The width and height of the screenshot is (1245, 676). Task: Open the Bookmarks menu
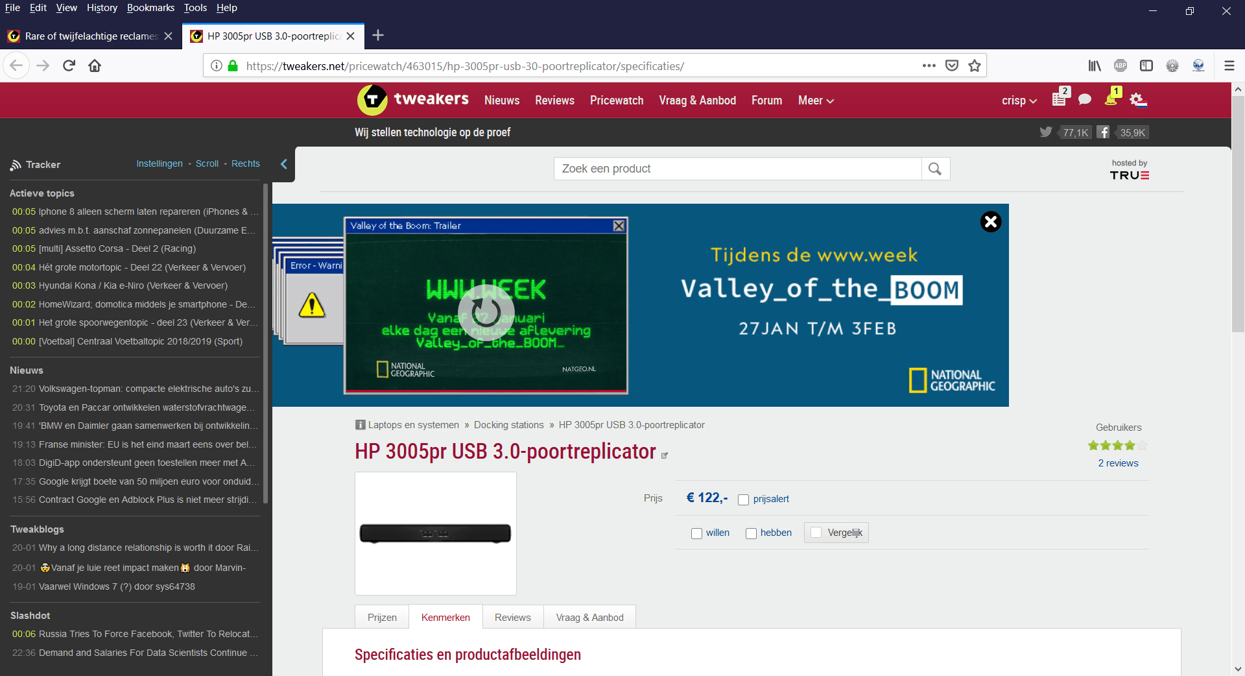[x=150, y=8]
